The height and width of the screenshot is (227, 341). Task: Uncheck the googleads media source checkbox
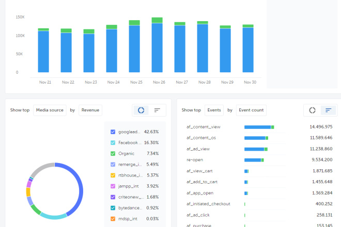click(x=113, y=132)
